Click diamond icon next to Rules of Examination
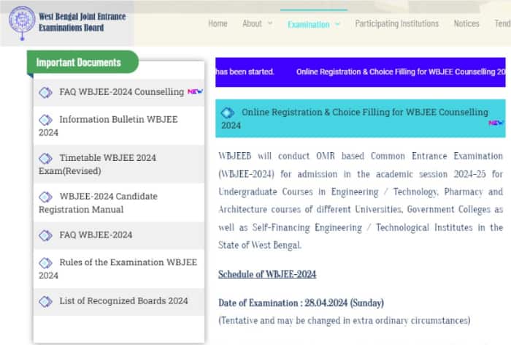Viewport: 511px width, 345px height. click(46, 262)
